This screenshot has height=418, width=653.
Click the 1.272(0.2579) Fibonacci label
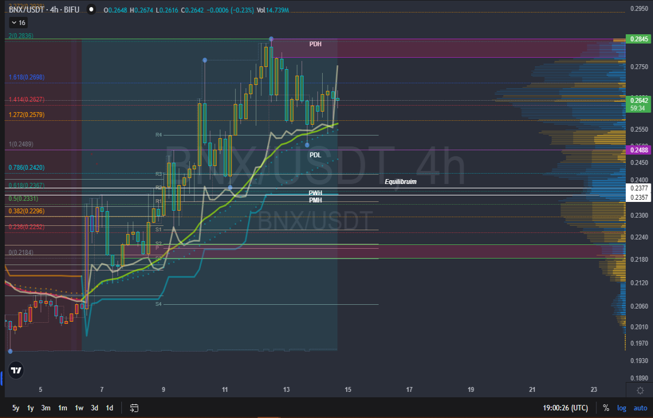[x=26, y=115]
